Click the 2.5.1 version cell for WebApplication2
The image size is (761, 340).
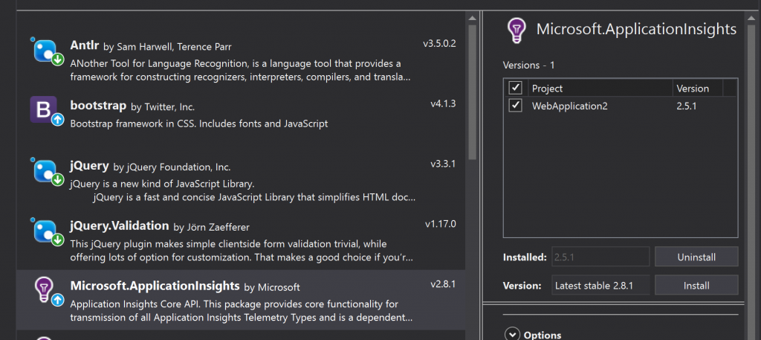coord(686,106)
